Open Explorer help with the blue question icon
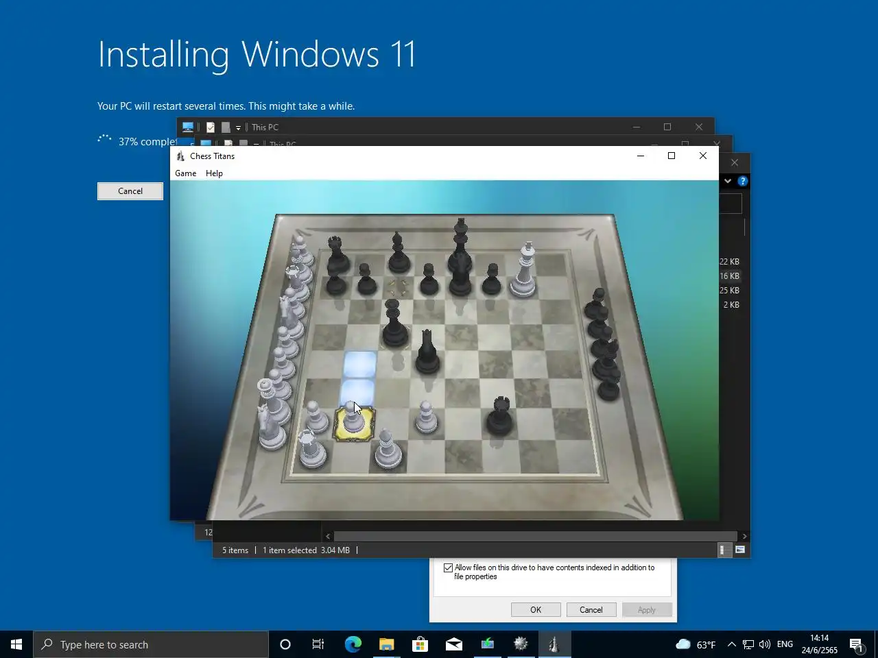 point(743,181)
